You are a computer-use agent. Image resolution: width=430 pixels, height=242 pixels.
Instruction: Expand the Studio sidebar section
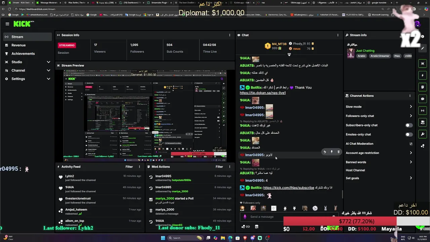click(x=48, y=62)
